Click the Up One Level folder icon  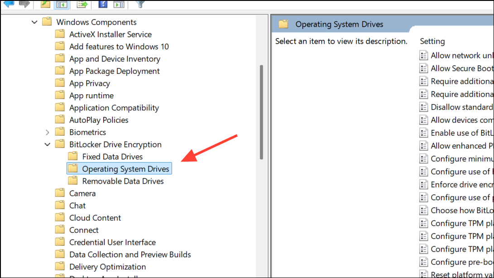46,4
